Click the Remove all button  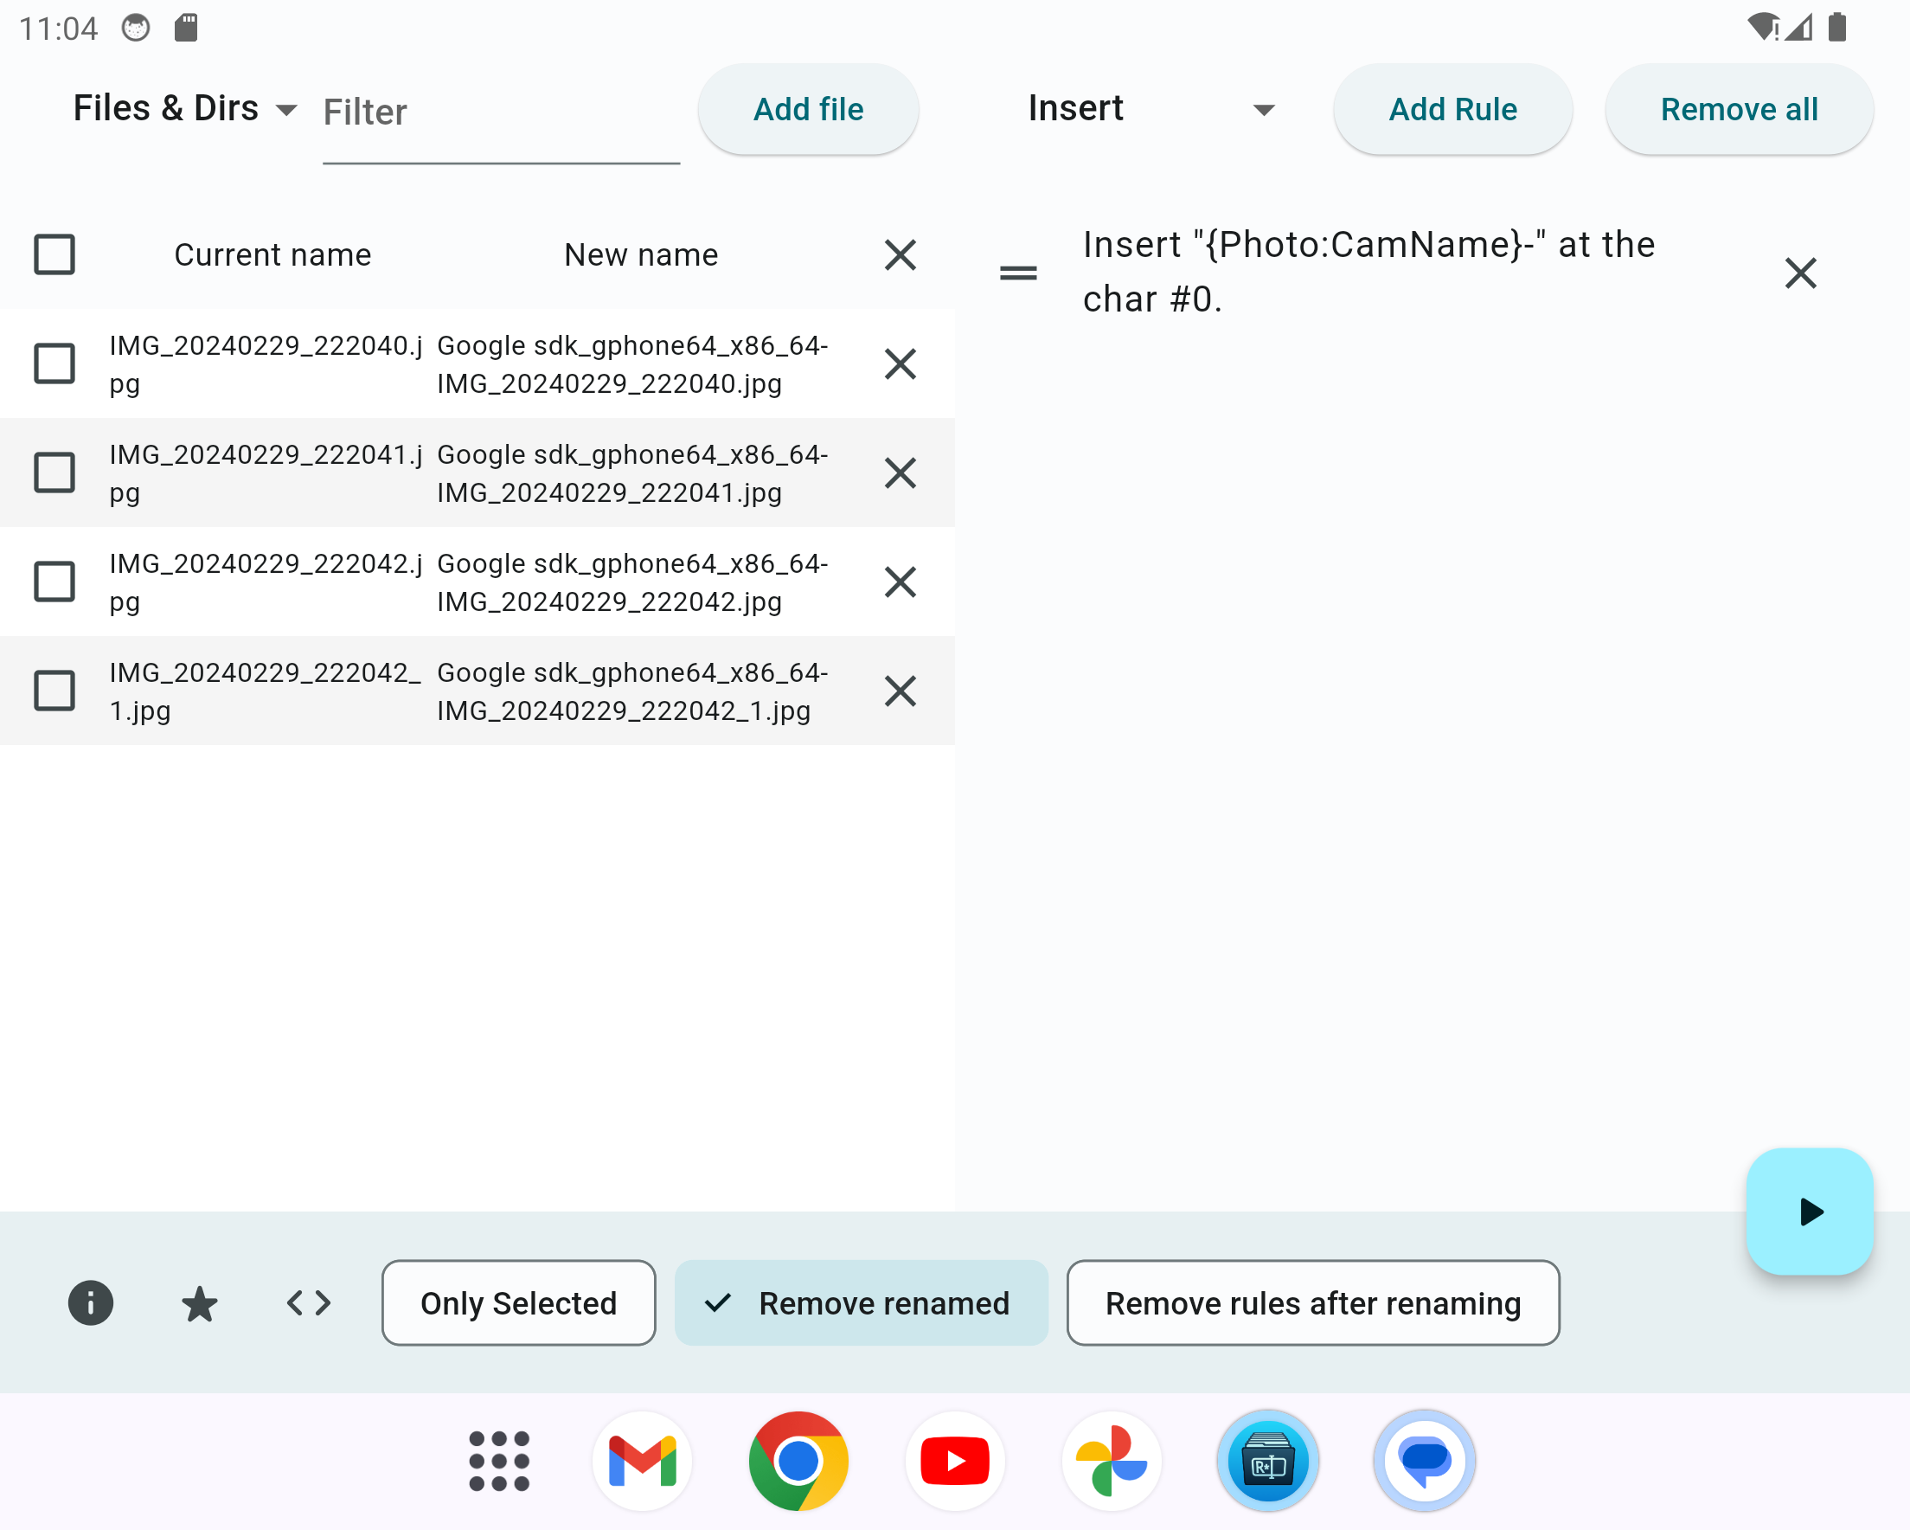(x=1738, y=108)
